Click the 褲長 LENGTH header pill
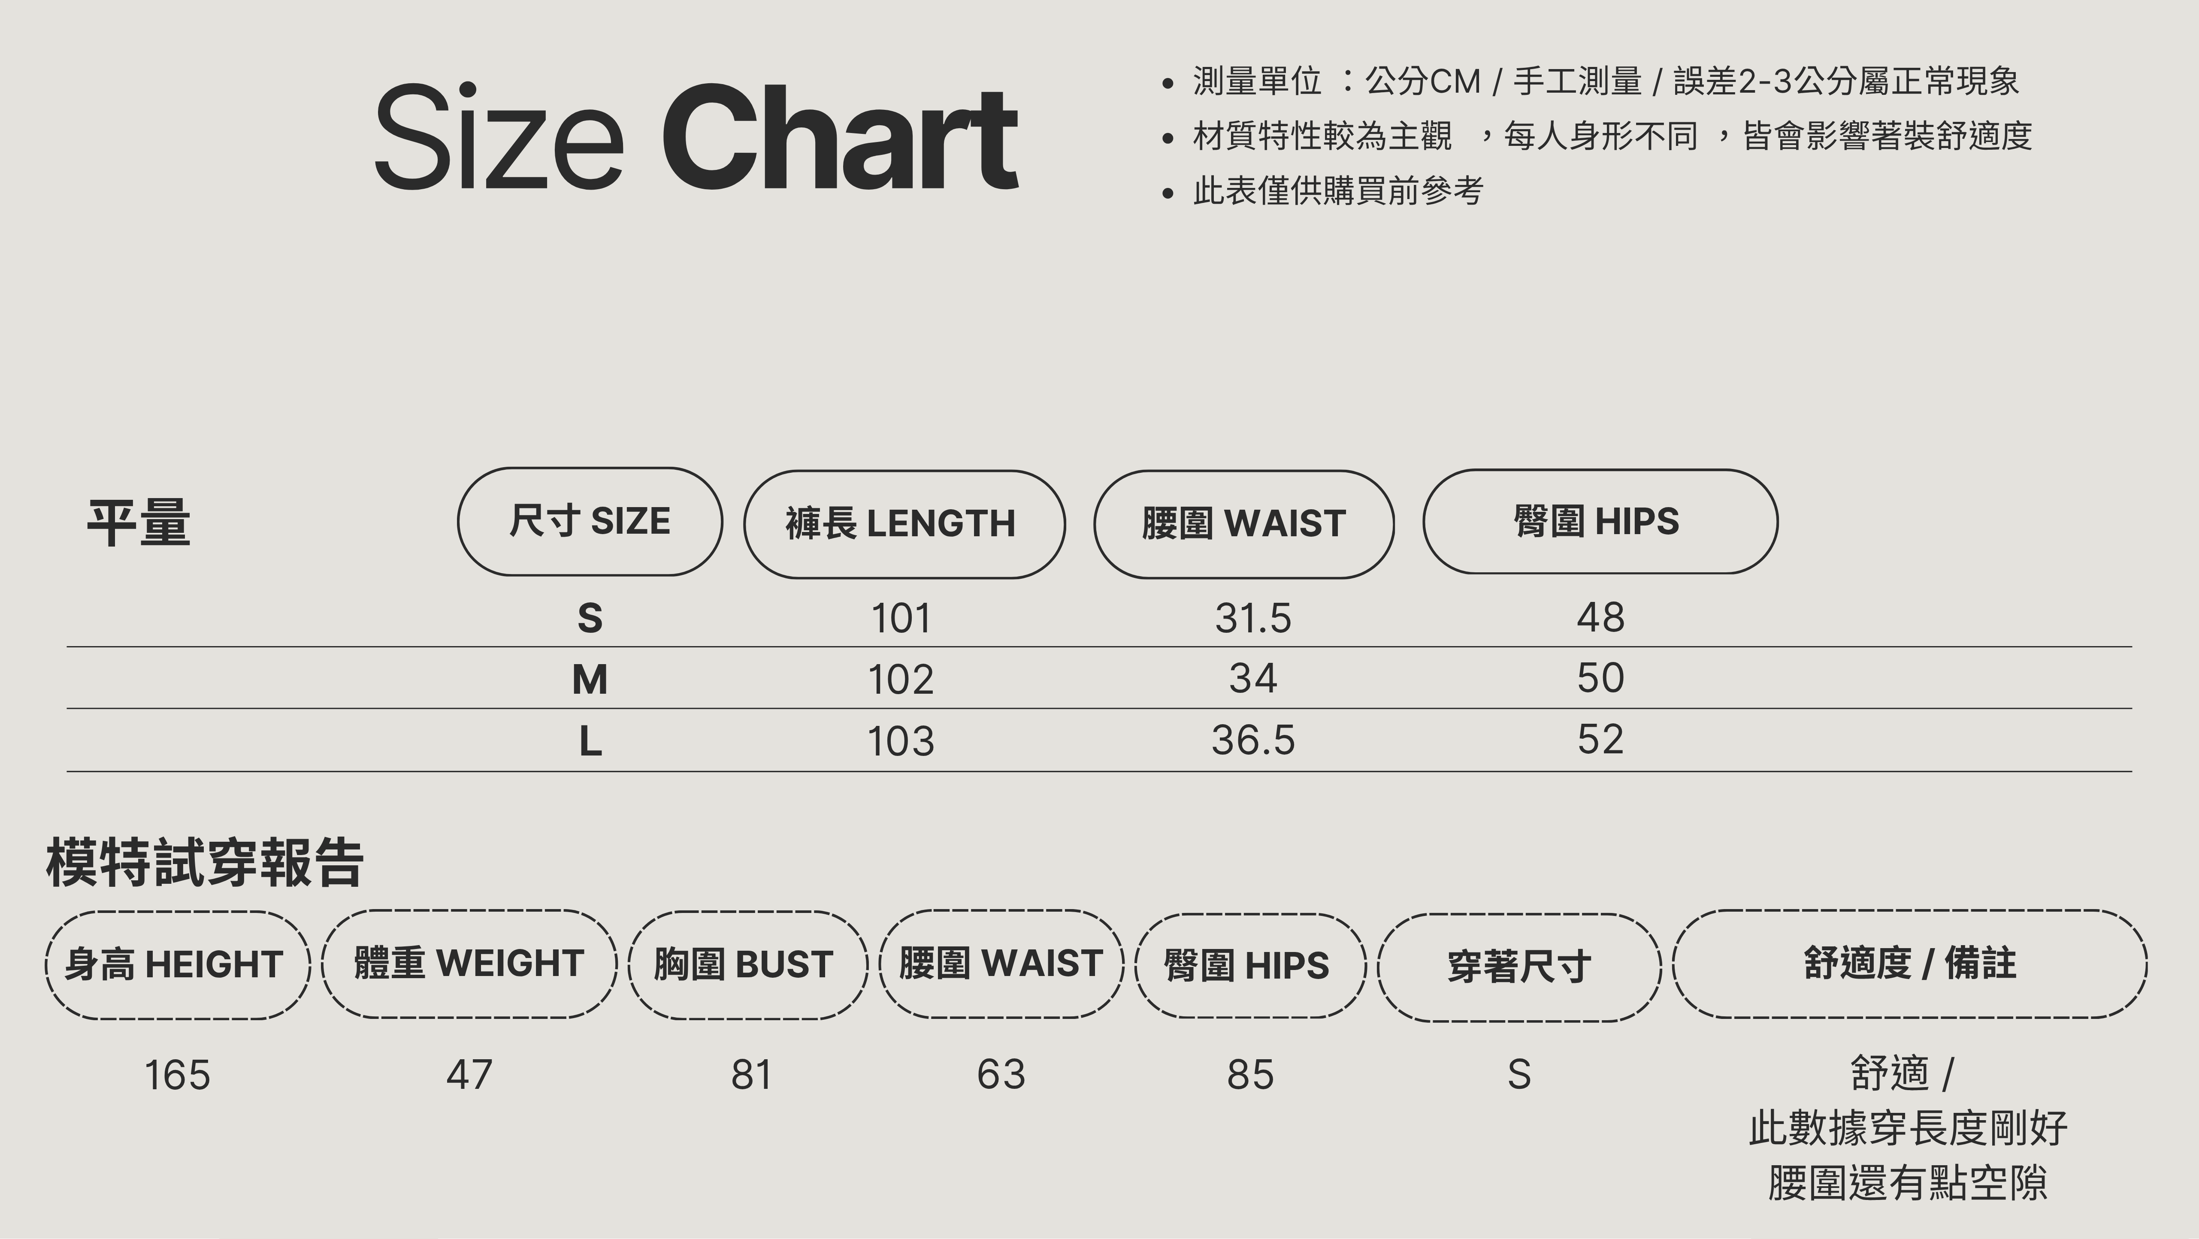Viewport: 2199px width, 1239px height. 904,524
